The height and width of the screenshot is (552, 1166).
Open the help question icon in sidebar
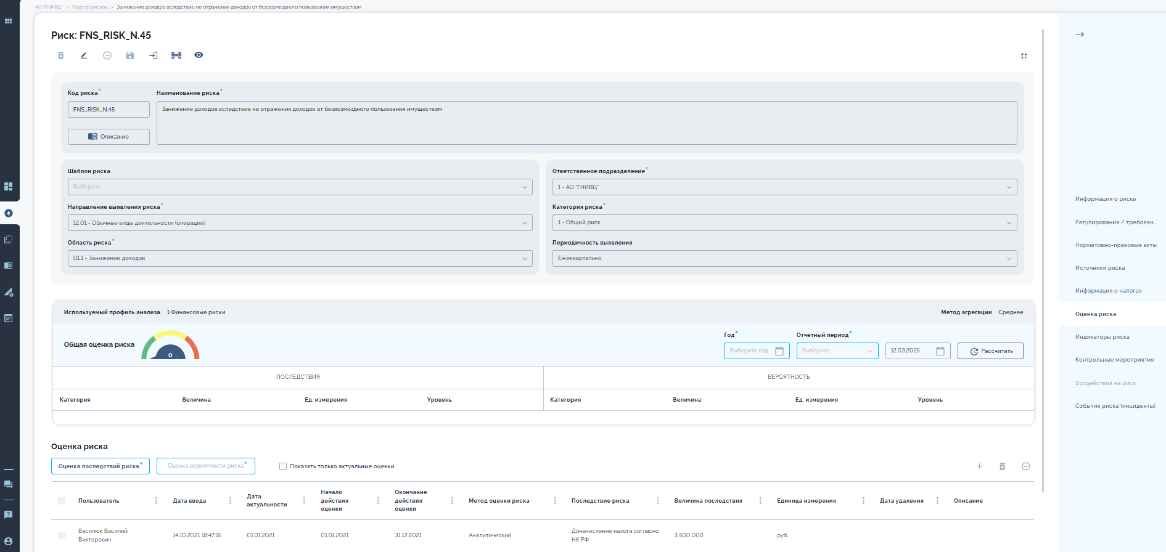tap(8, 514)
